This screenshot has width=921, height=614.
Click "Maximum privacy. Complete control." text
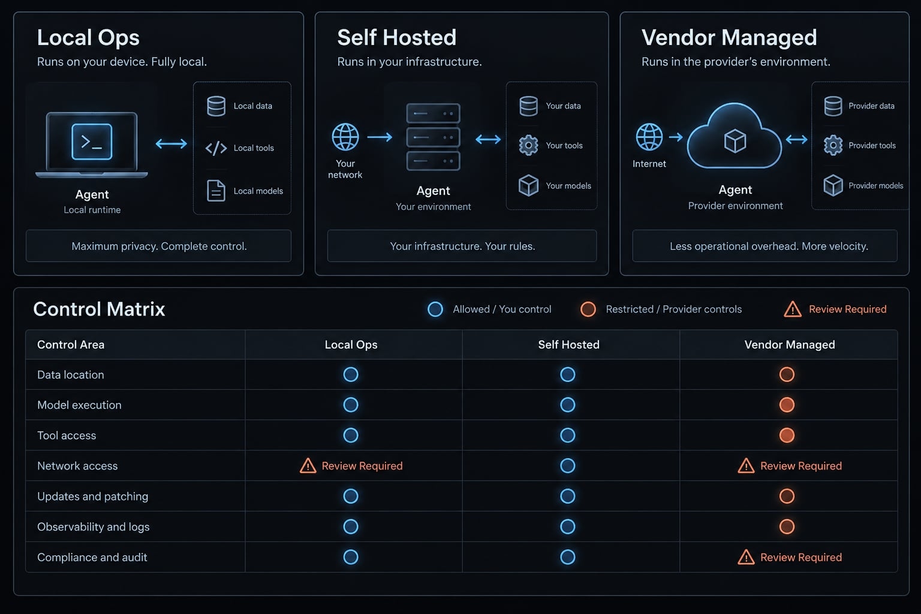click(x=159, y=246)
